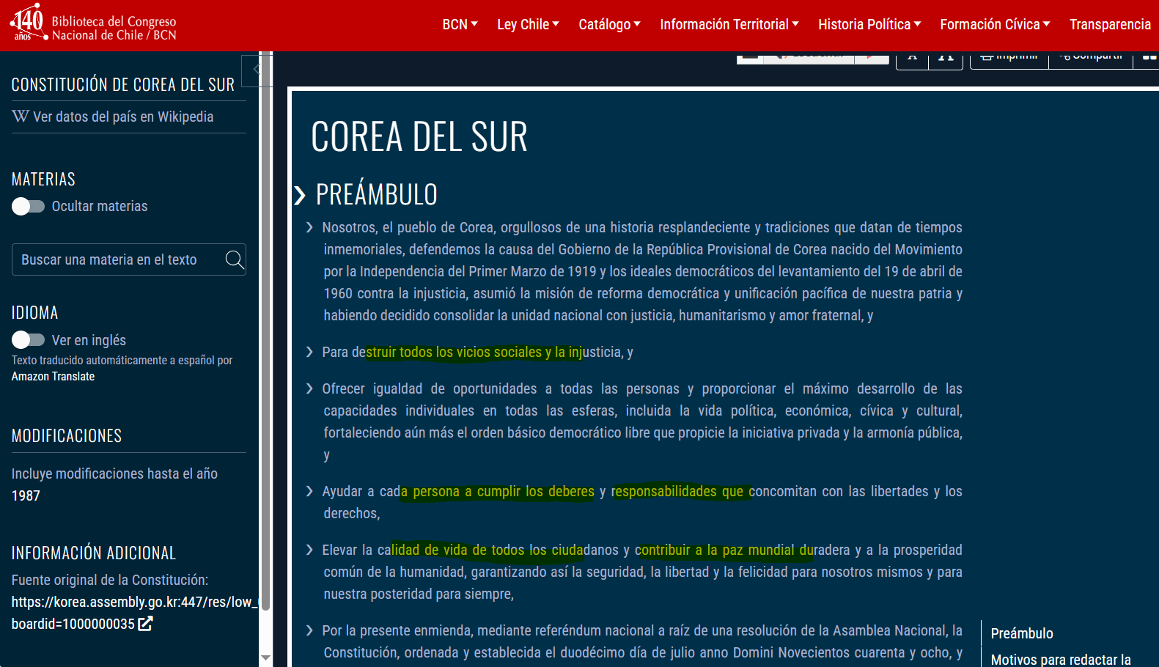The image size is (1159, 667).
Task: Click the Biblioteca del Congreso Nacional logo
Action: [x=93, y=23]
